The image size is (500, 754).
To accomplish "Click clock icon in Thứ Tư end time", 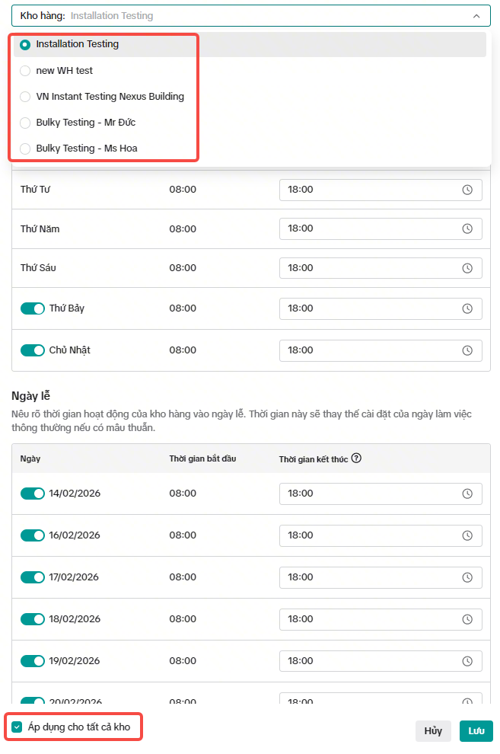I will pos(467,190).
